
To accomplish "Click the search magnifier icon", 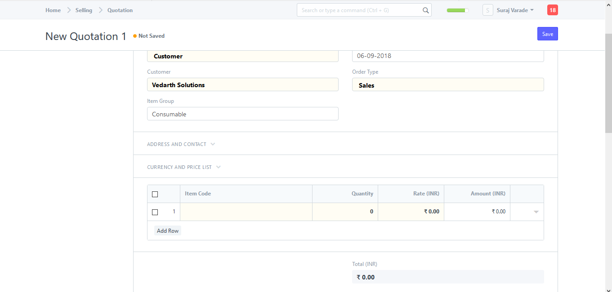I will click(x=425, y=10).
